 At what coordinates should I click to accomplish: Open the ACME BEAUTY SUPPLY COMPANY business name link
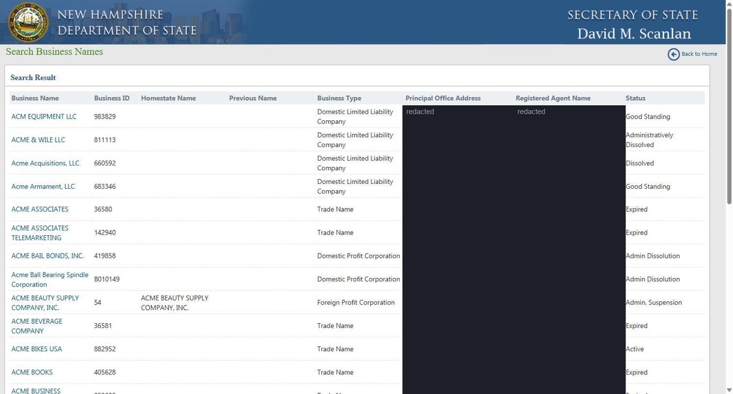[x=45, y=303]
